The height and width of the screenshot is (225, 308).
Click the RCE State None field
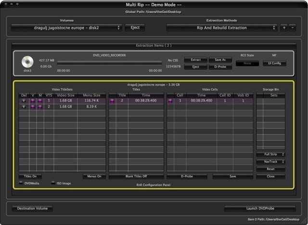click(247, 63)
